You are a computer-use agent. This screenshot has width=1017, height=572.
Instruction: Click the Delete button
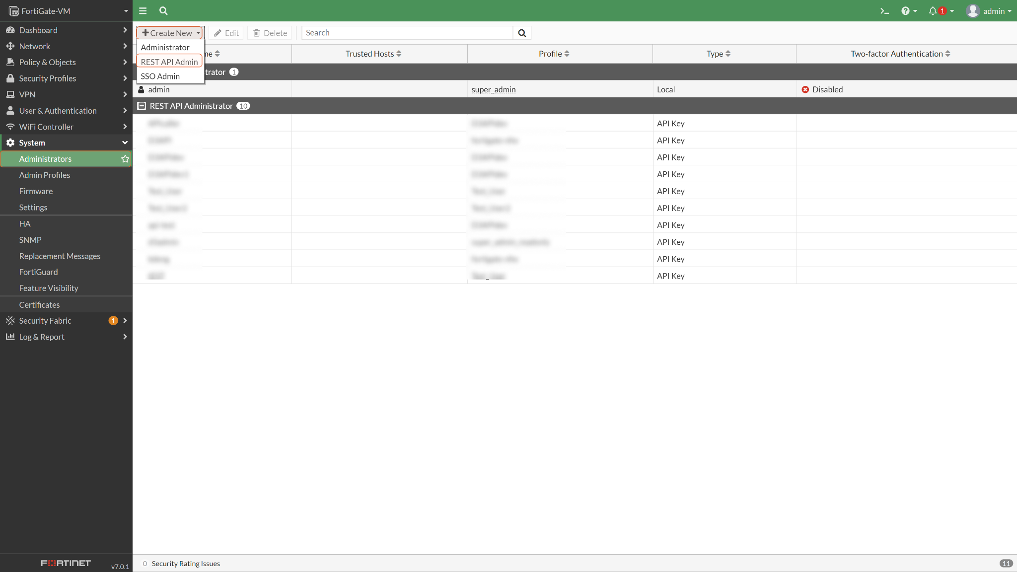tap(270, 33)
